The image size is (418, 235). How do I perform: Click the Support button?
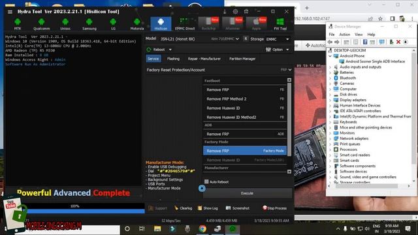[157, 208]
